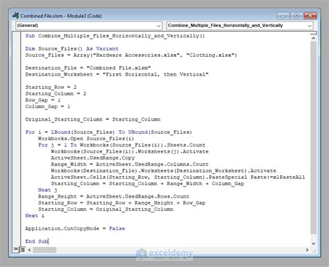Open the procedure dropdown Combine_Multiple_Files_Horizontally_and_Vertically
The height and width of the screenshot is (267, 329).
pyautogui.click(x=239, y=26)
